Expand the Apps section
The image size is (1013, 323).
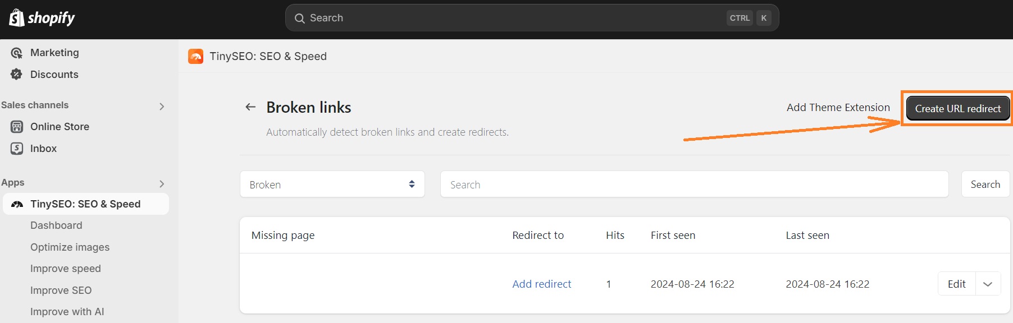coord(162,183)
